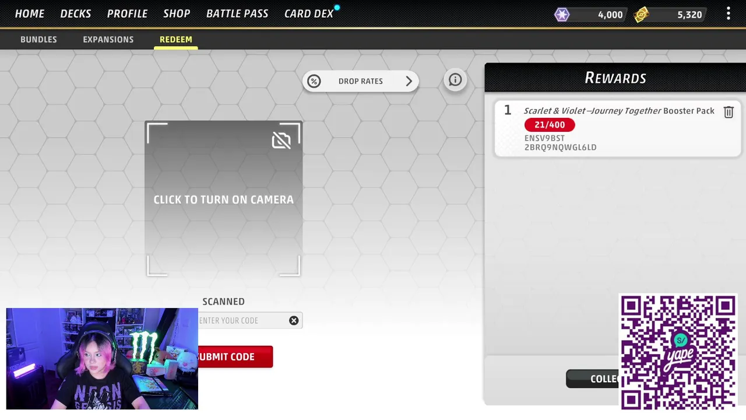Click the camera-off icon in scanner
746x420 pixels.
tap(281, 140)
